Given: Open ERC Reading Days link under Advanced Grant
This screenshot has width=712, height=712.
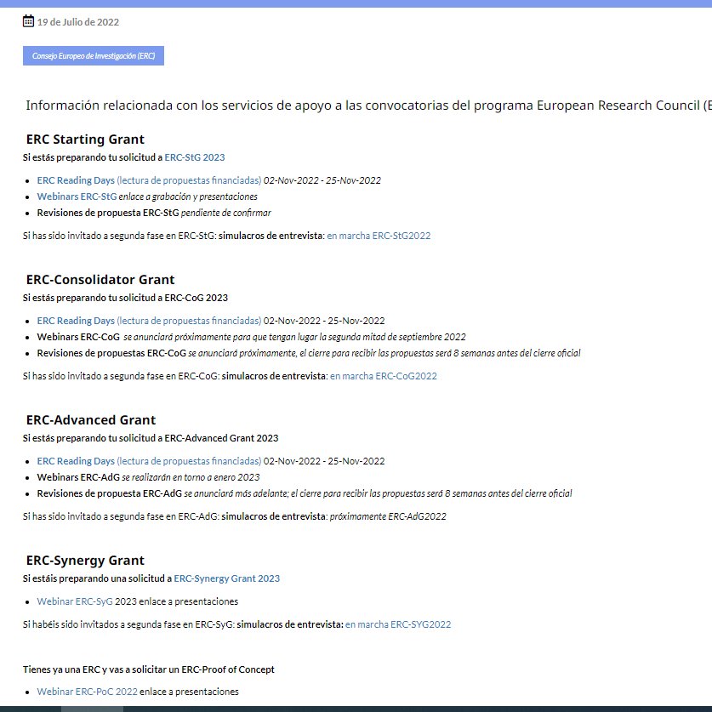Looking at the screenshot, I should point(149,461).
